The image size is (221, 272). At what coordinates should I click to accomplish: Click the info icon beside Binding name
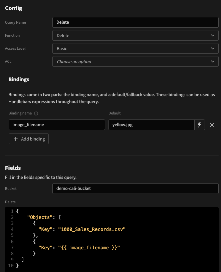point(36,113)
